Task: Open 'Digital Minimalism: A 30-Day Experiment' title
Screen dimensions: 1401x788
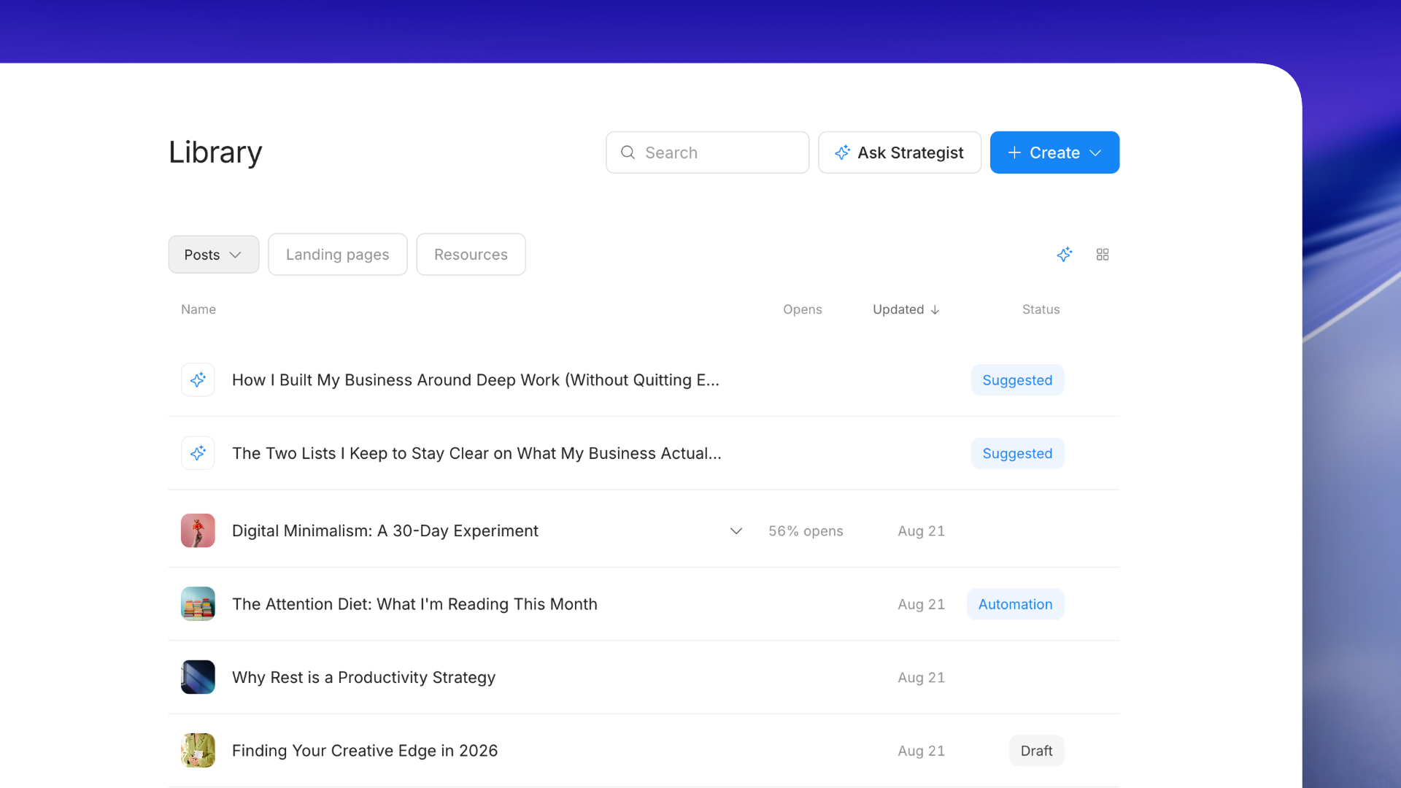Action: tap(385, 531)
